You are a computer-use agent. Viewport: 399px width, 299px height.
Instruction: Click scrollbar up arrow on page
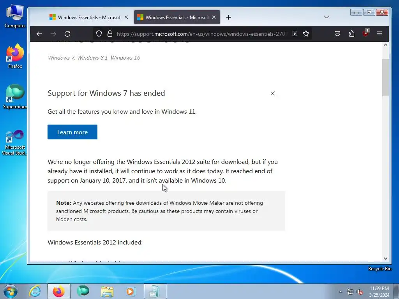tap(385, 45)
